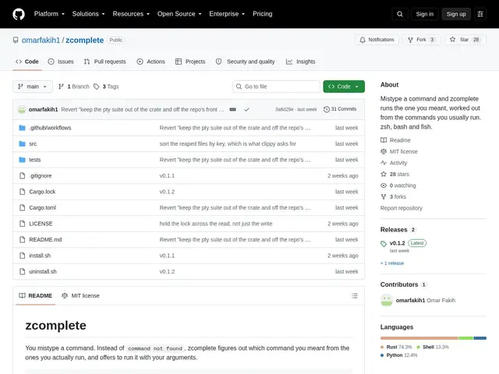This screenshot has height=374, width=499.
Task: Switch to the Projects tab
Action: click(x=190, y=62)
